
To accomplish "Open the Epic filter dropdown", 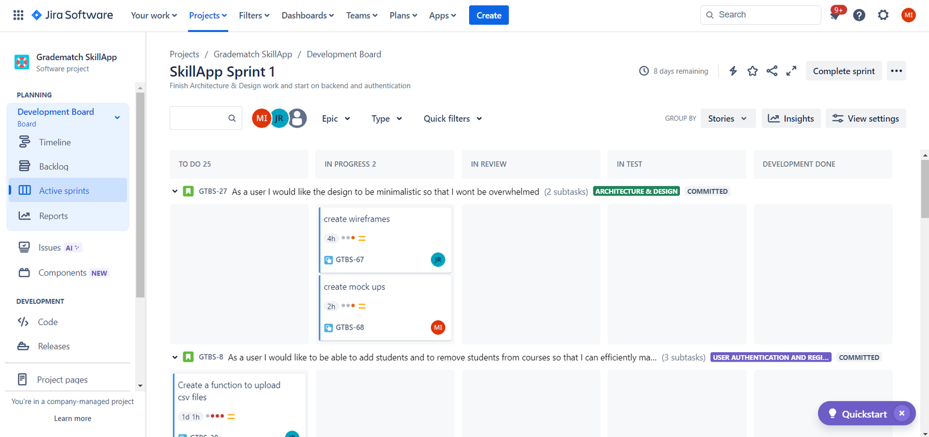I will click(336, 118).
